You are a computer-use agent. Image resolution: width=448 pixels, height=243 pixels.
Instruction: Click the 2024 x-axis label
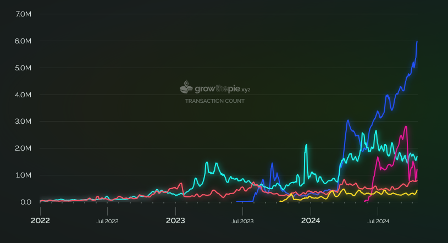311,220
